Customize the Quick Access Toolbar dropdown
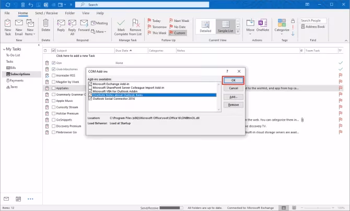Image resolution: width=350 pixels, height=211 pixels. pyautogui.click(x=71, y=5)
